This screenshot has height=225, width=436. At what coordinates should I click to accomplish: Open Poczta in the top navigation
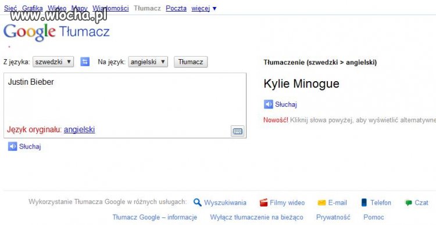point(176,8)
